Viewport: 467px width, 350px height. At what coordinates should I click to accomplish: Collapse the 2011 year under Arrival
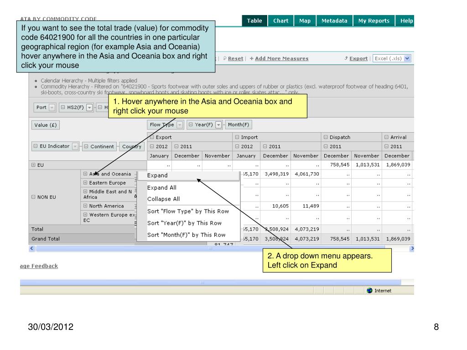coord(386,146)
